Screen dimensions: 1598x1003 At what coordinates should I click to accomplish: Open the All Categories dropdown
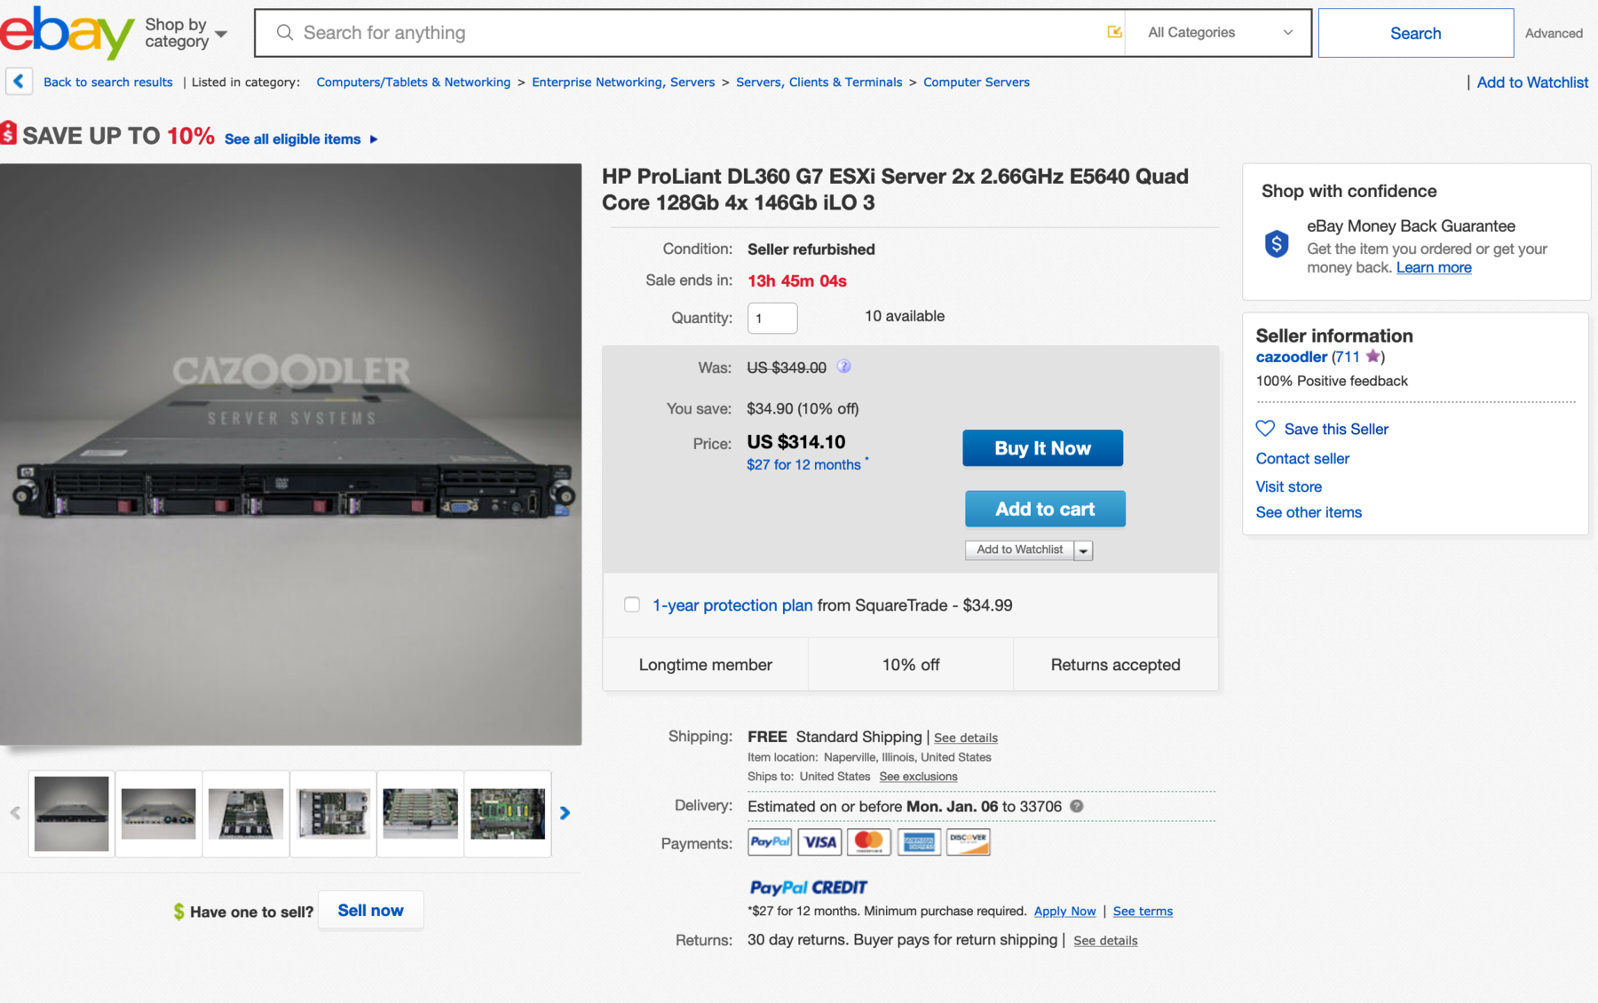(1218, 33)
